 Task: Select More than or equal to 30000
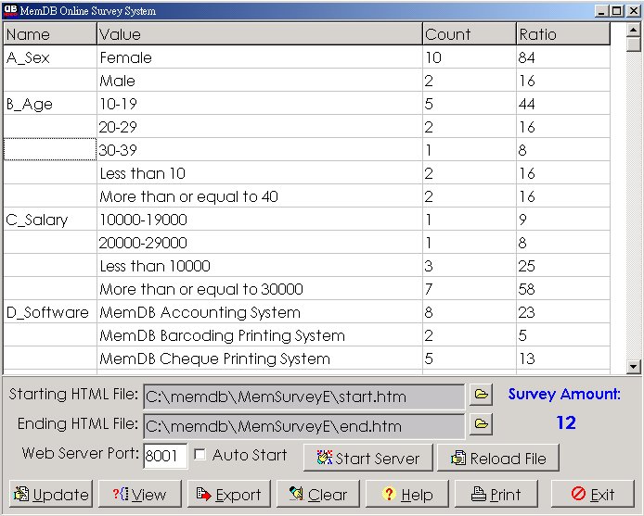coord(260,289)
